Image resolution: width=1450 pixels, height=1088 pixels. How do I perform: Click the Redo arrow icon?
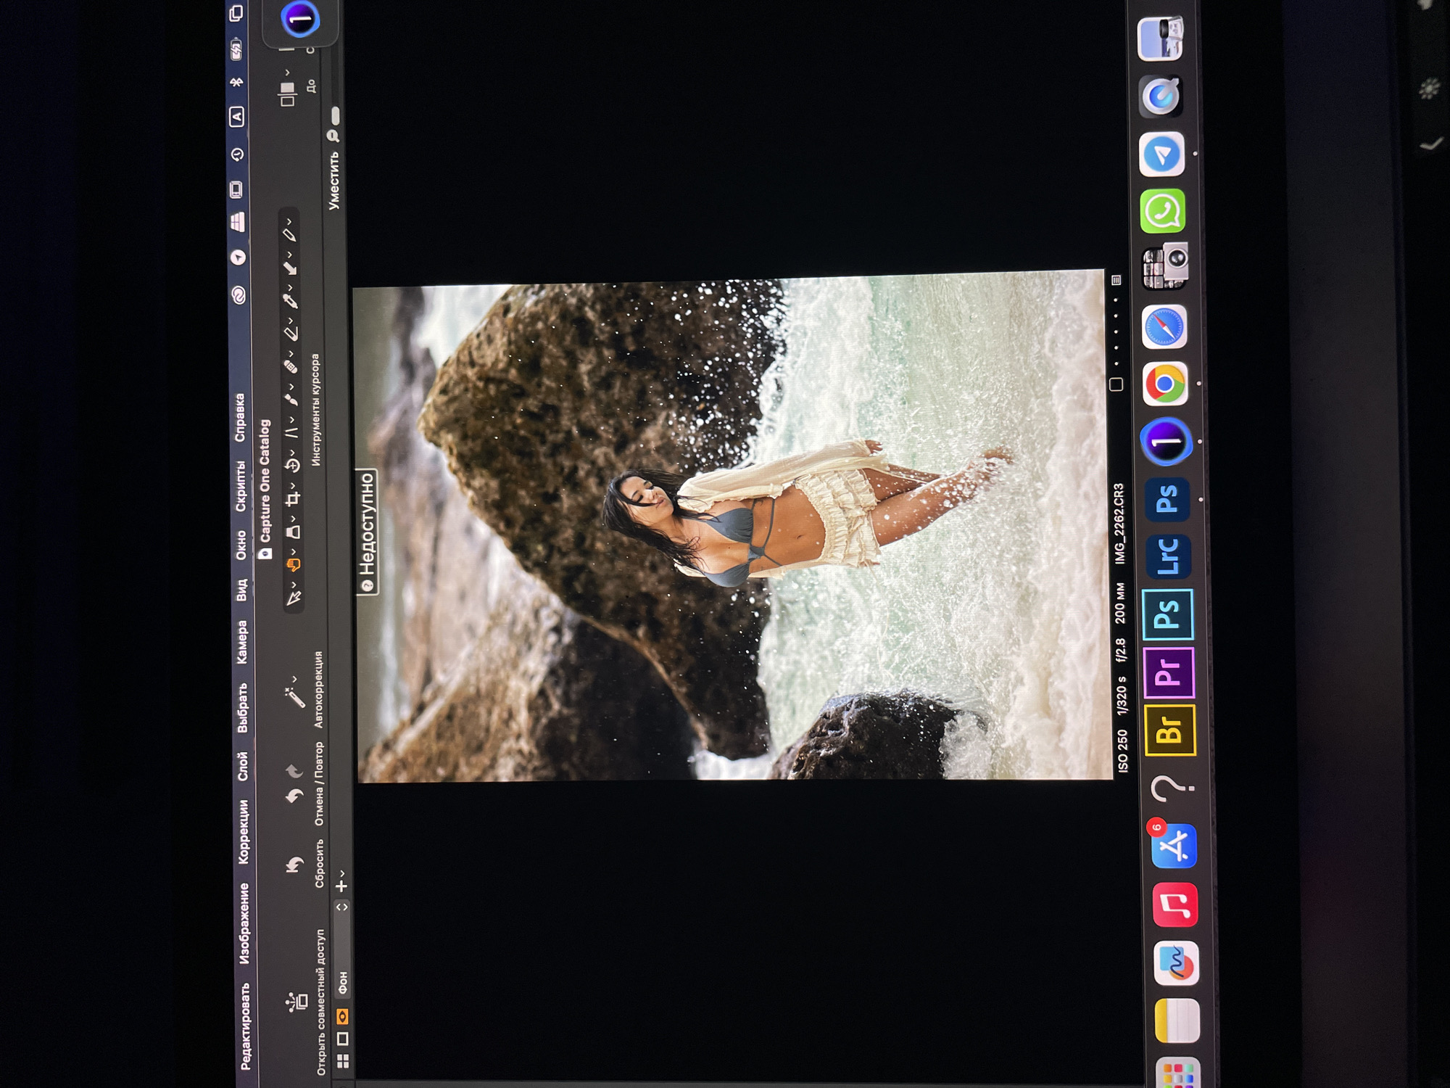coord(294,770)
